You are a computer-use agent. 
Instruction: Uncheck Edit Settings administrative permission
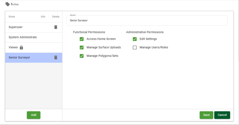tap(135, 39)
